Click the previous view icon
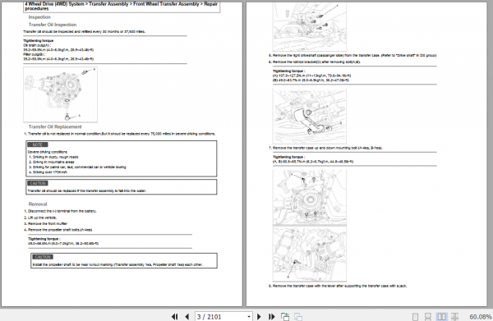The width and height of the screenshot is (493, 321). click(x=285, y=317)
